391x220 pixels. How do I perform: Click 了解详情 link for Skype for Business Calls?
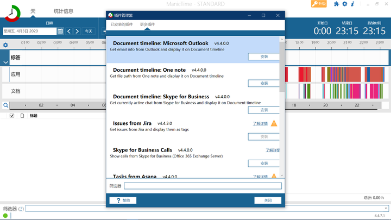273,150
